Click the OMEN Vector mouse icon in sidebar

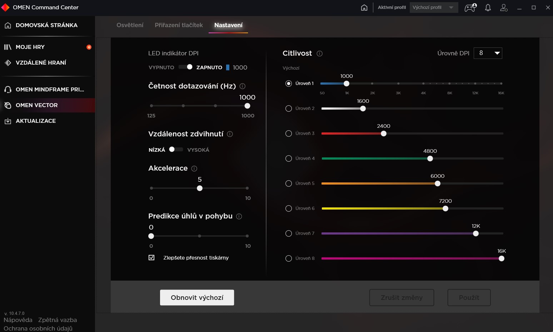8,105
